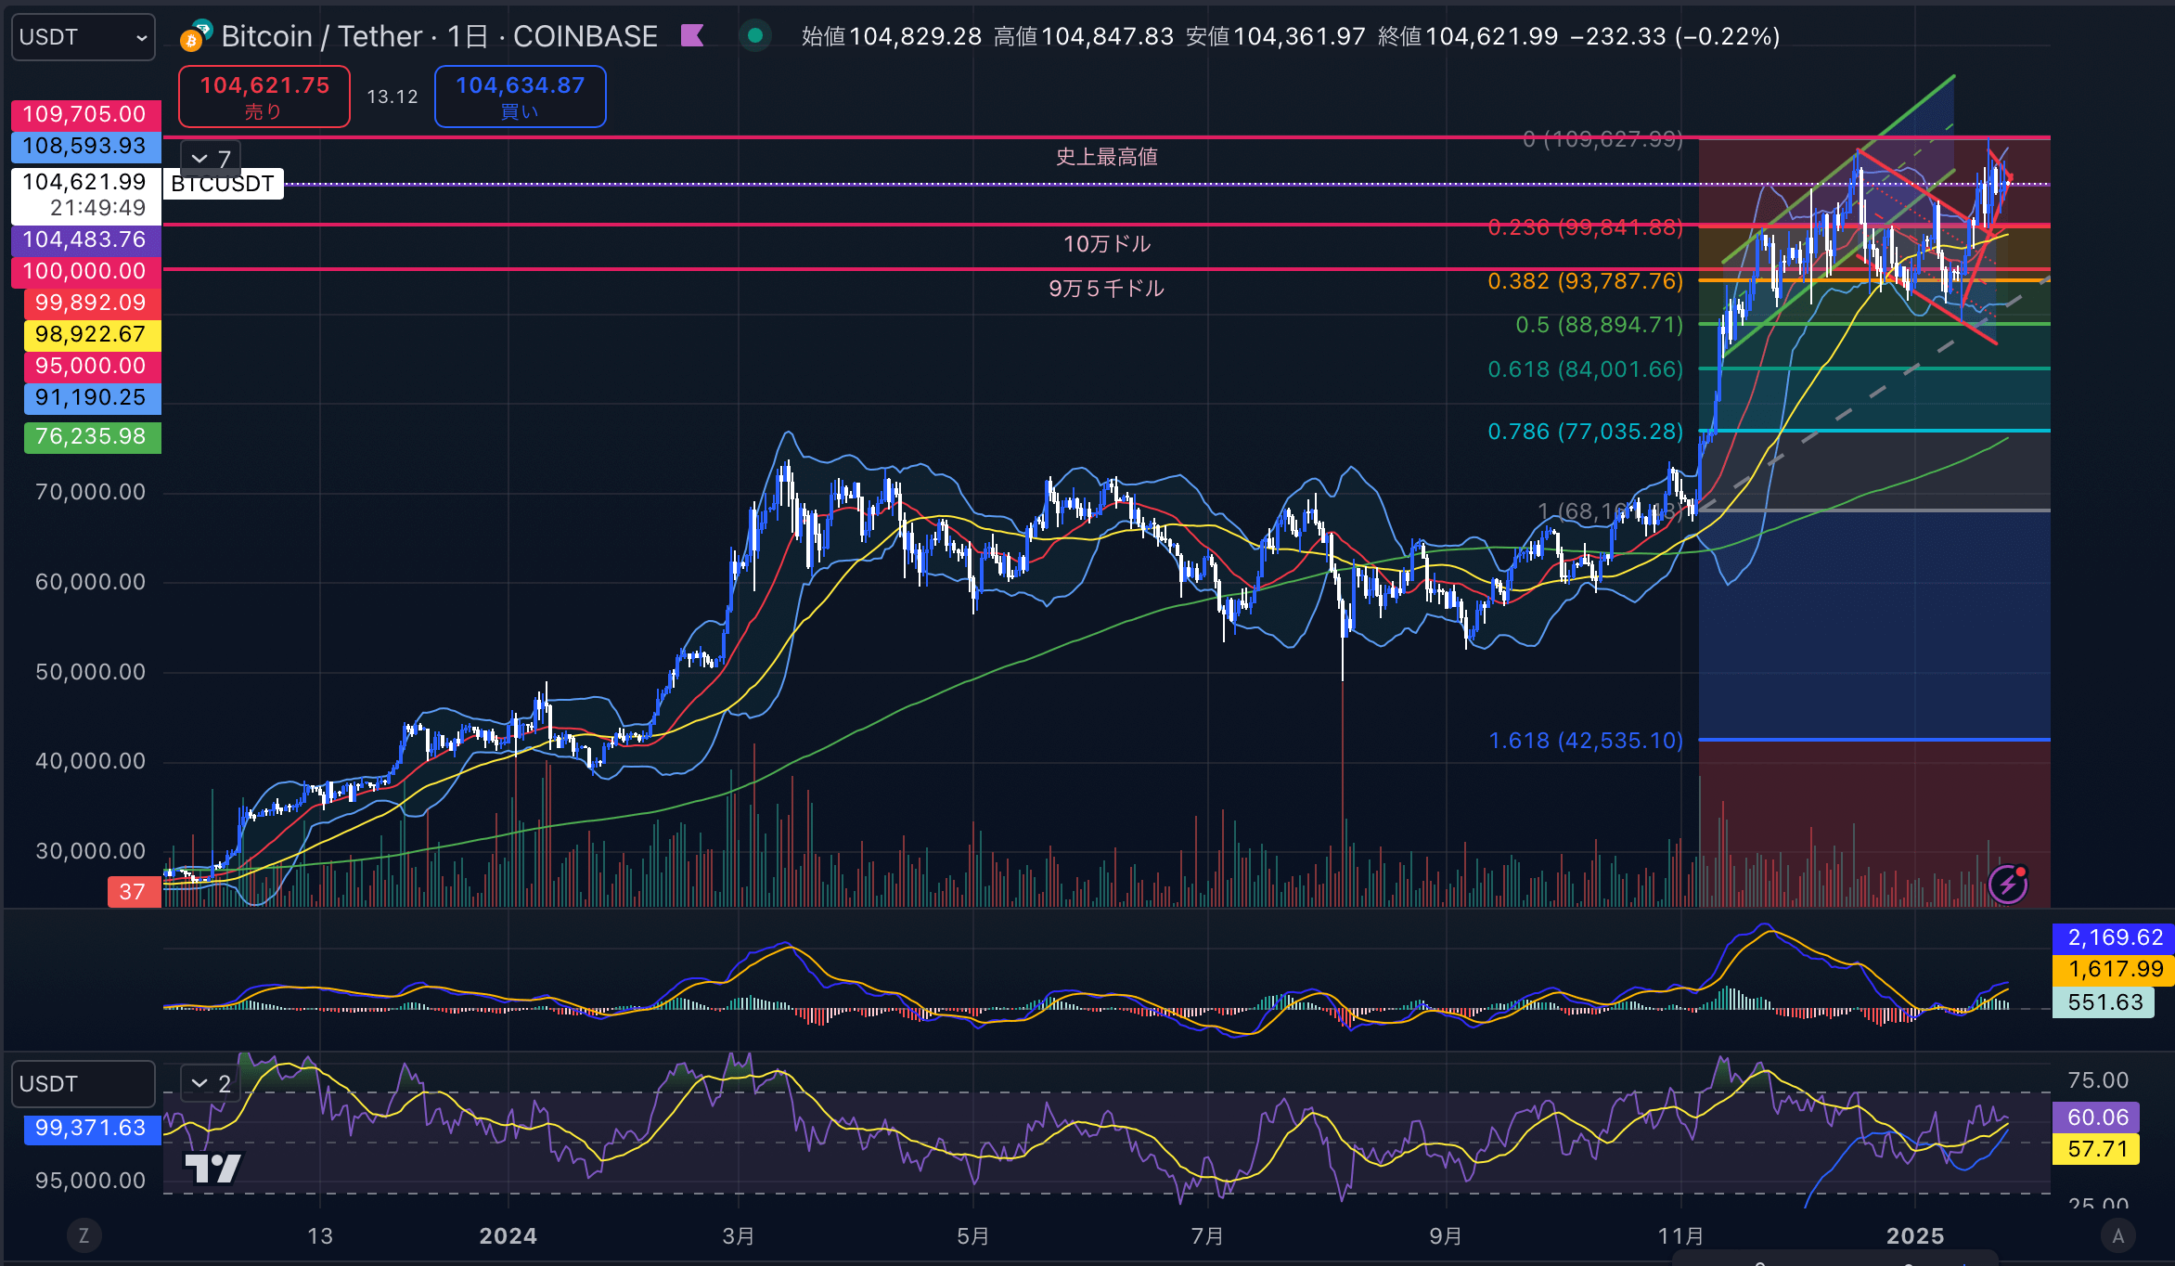Image resolution: width=2175 pixels, height=1266 pixels.
Task: Select the 10万ドル horizontal line label
Action: 1107,244
